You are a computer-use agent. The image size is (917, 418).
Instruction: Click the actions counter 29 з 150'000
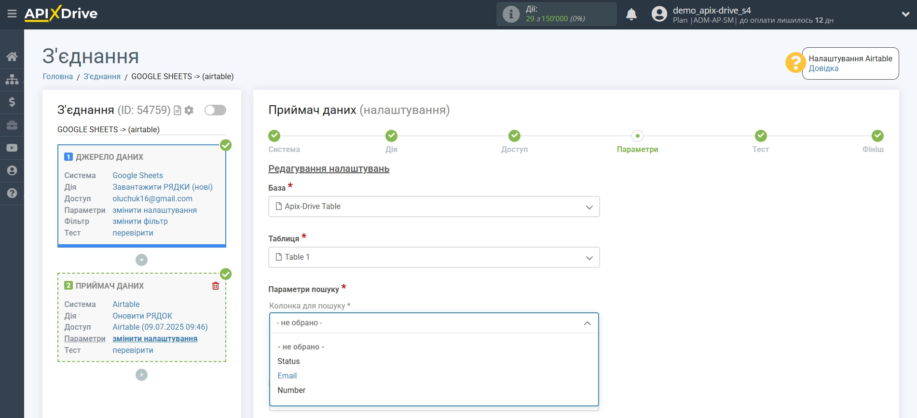555,19
